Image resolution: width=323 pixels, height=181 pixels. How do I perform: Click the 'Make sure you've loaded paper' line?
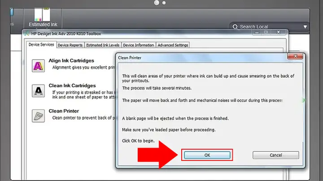[169, 130]
